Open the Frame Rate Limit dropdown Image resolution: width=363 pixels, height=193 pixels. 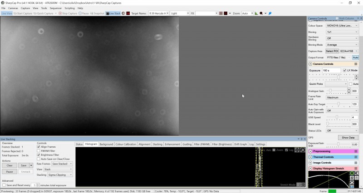[342, 97]
